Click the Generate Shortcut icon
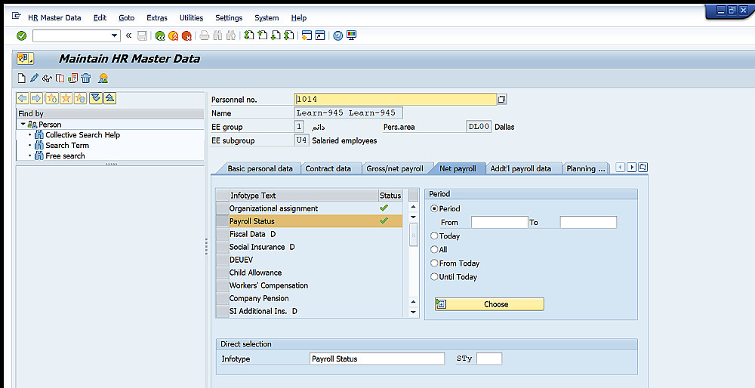Viewport: 755px width, 388px height. click(320, 35)
